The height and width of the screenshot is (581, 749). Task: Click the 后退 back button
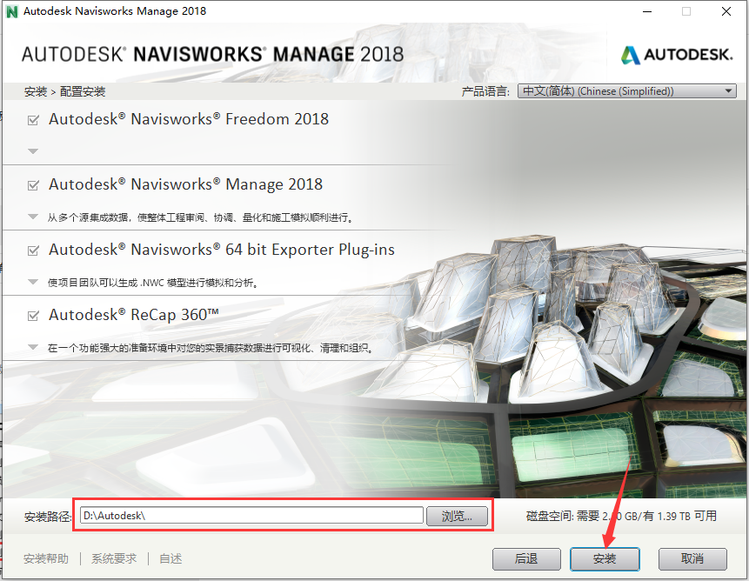point(526,558)
